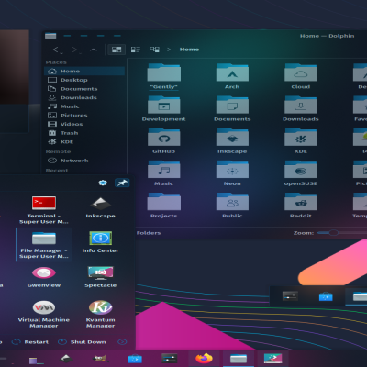Go back in Dolphin navigation
Image resolution: width=367 pixels, height=367 pixels.
coord(57,50)
